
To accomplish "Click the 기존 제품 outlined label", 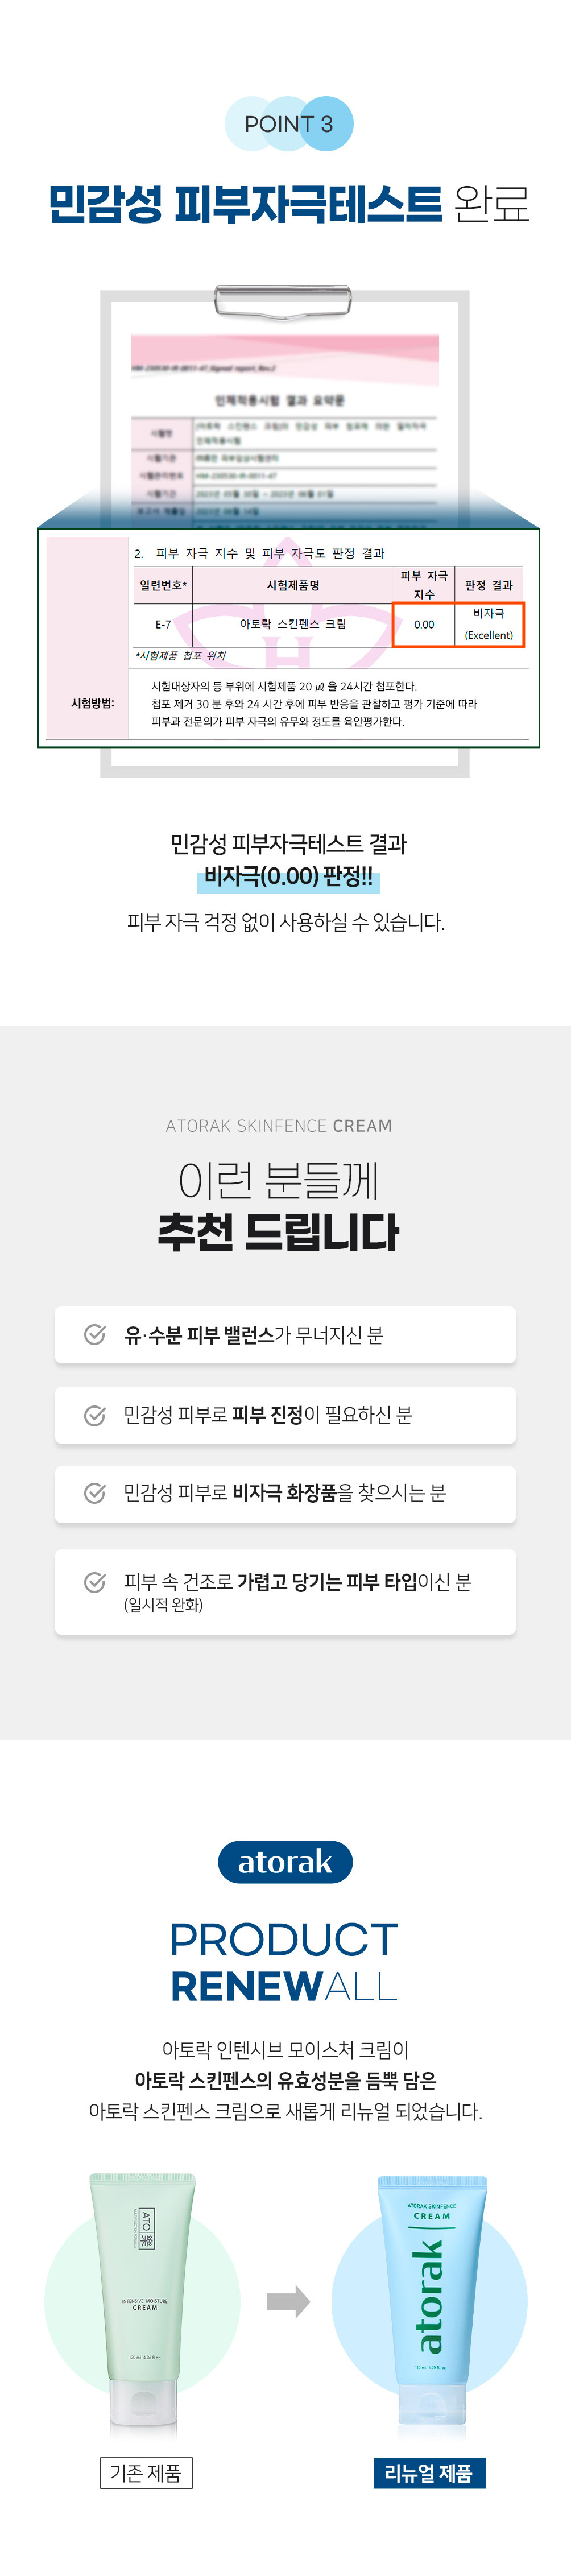I will tap(145, 2473).
